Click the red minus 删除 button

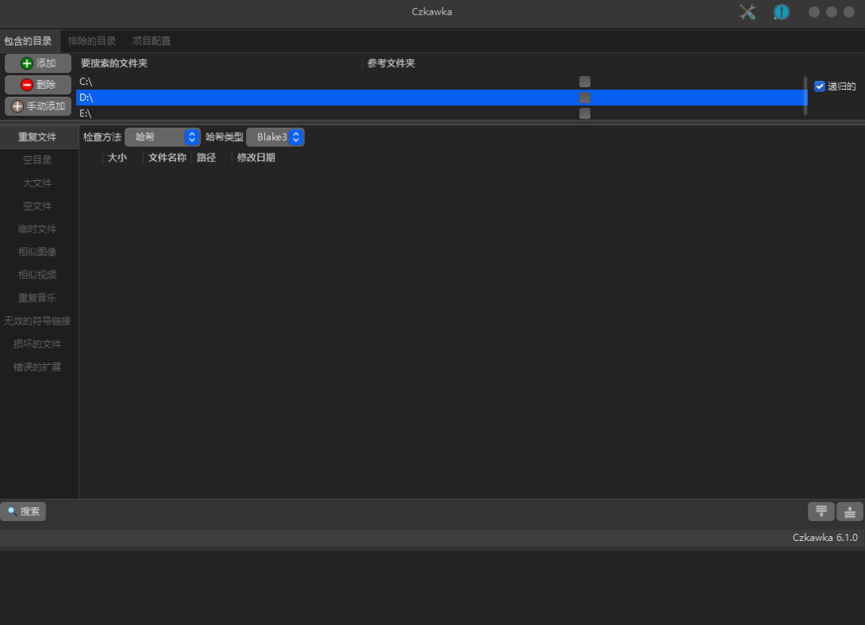pos(38,84)
